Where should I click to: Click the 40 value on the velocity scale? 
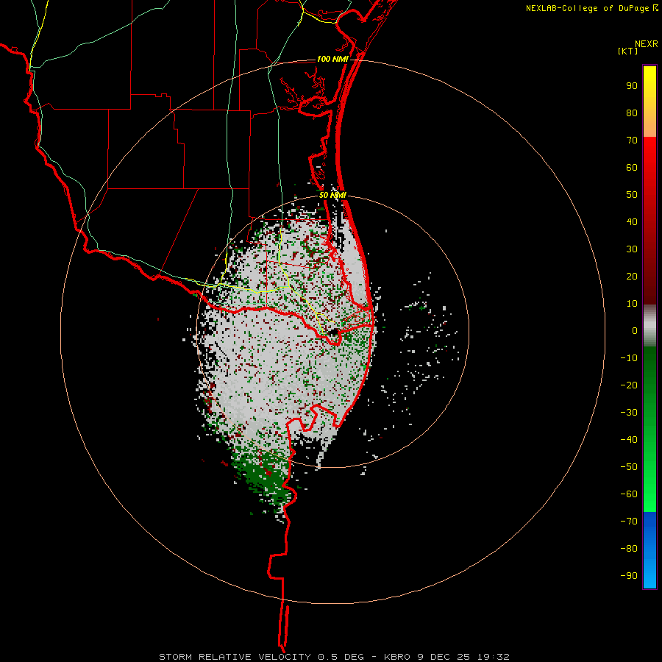click(632, 222)
